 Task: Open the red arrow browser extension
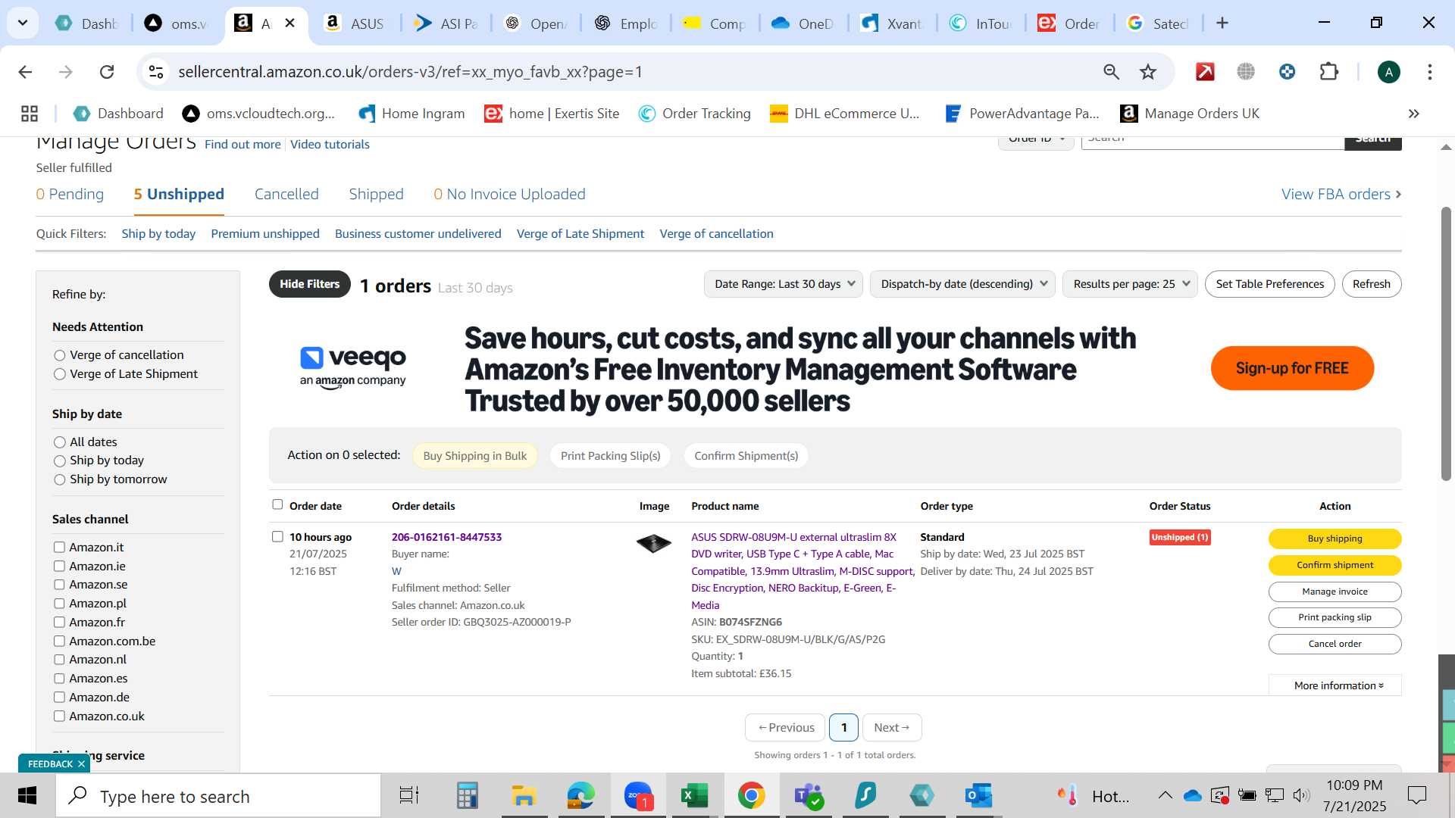click(x=1205, y=72)
